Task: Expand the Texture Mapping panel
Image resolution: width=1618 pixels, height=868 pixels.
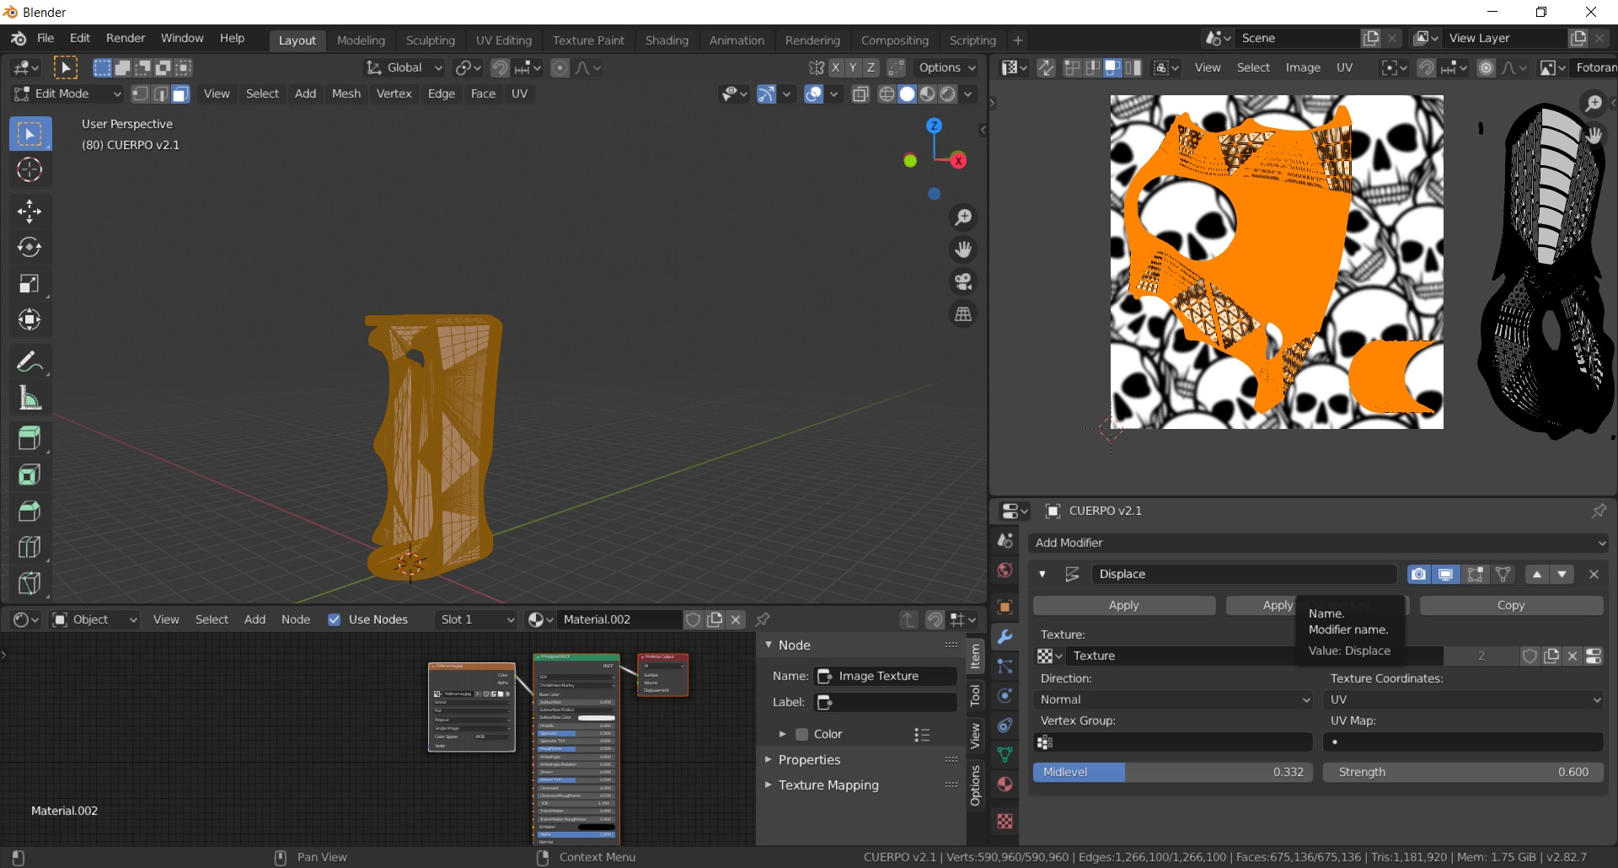Action: pos(828,785)
